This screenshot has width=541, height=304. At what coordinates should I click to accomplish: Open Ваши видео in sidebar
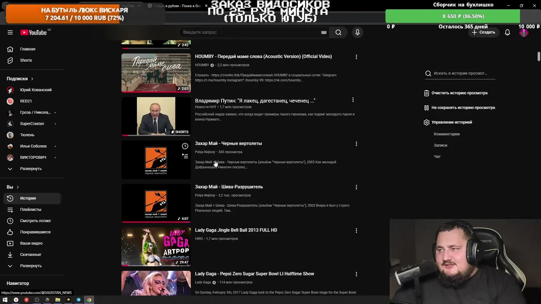tap(33, 243)
